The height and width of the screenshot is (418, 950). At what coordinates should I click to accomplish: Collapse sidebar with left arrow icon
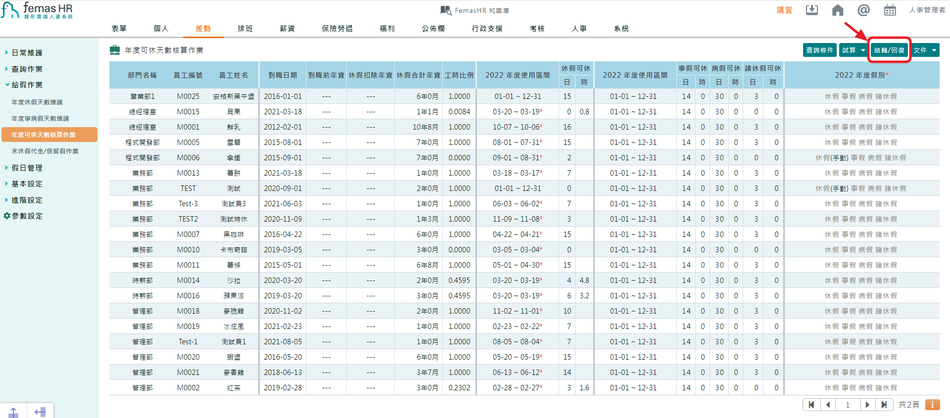tap(40, 412)
